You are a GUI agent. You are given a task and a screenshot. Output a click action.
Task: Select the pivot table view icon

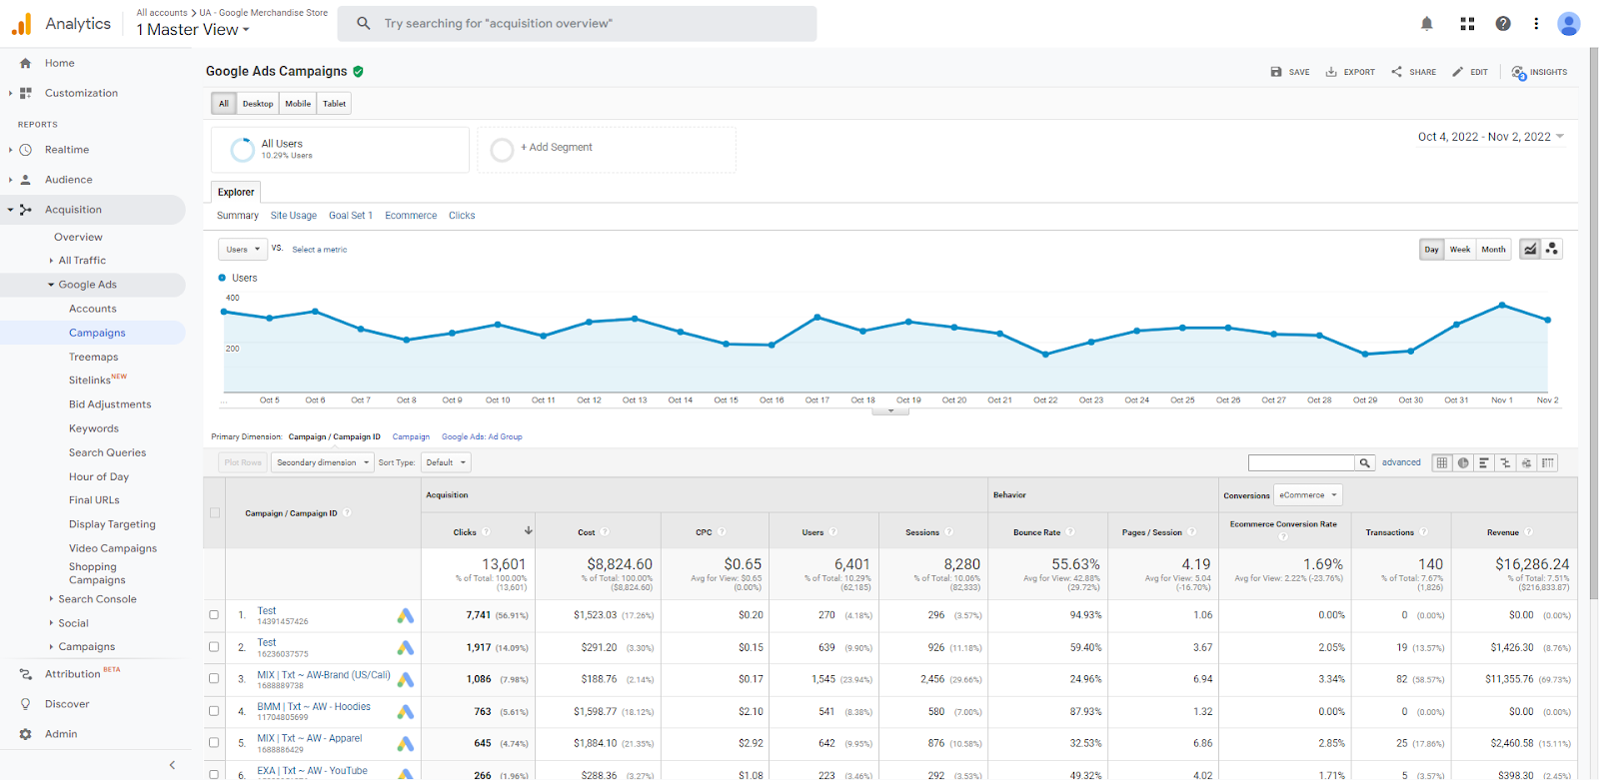pyautogui.click(x=1547, y=462)
